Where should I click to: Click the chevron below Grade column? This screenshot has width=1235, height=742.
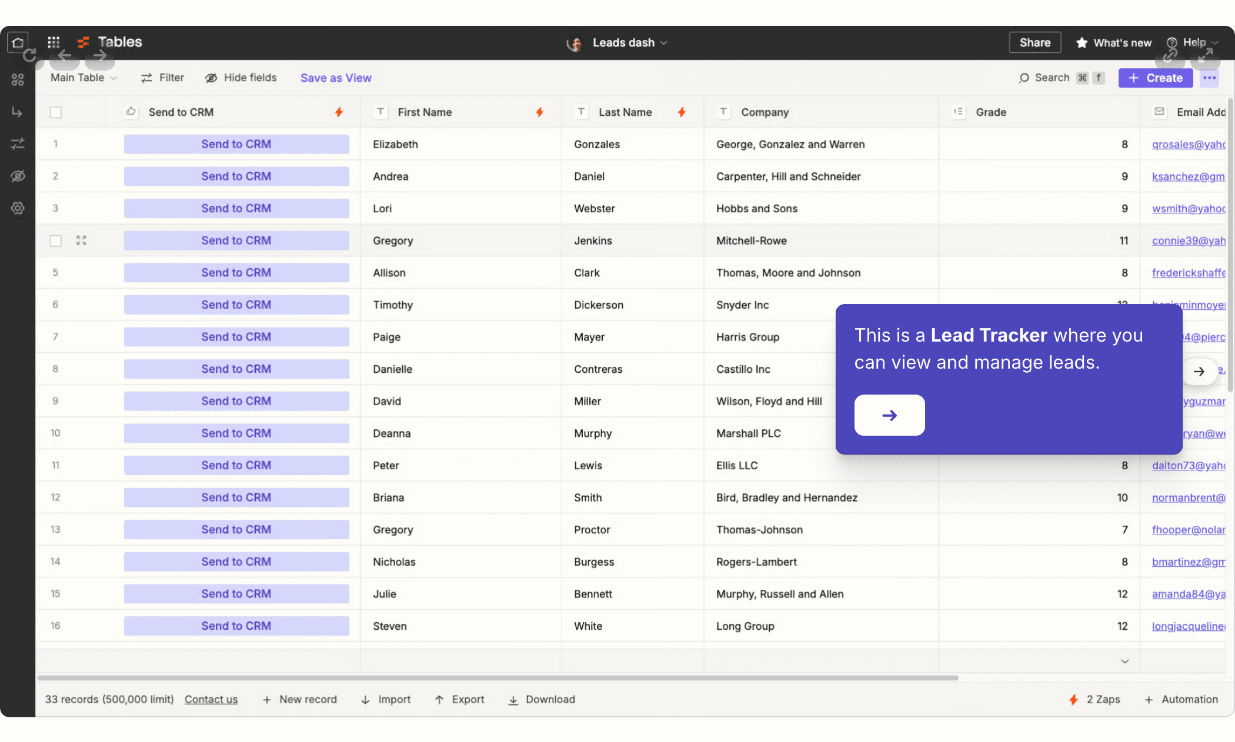click(x=1124, y=661)
